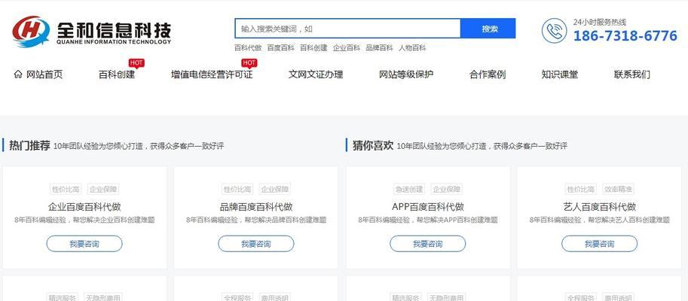Click the HOT badge above 增值电信经营许可证
688x301 pixels.
pos(249,63)
